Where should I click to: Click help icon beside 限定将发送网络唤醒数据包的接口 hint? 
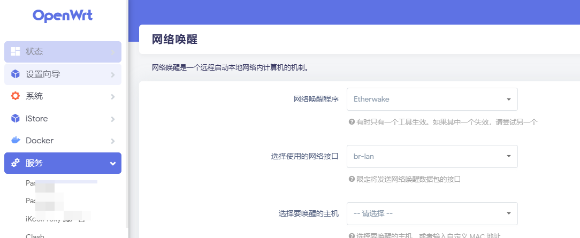[352, 179]
